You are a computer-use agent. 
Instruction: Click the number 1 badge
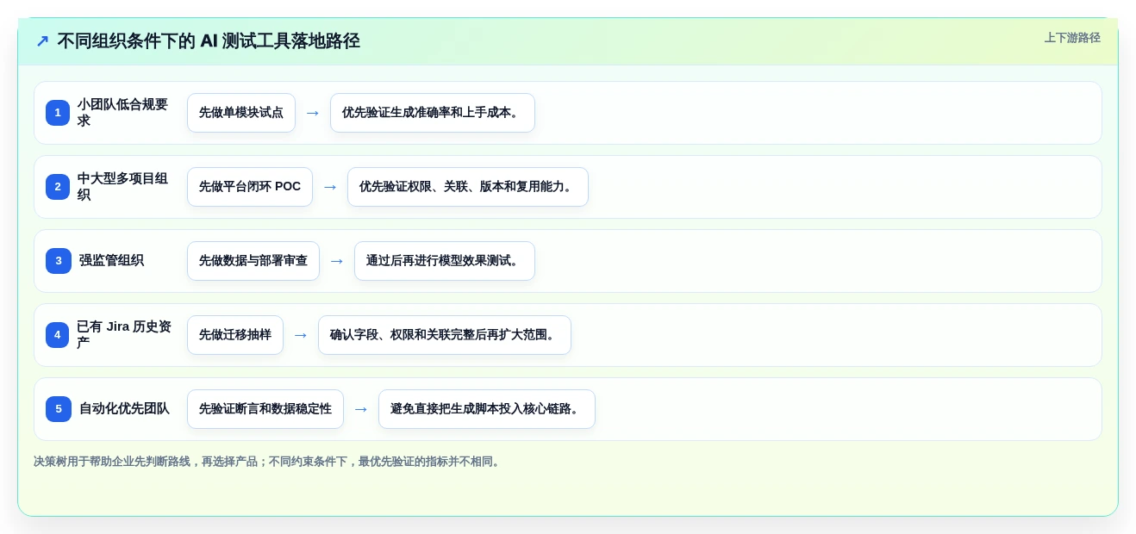[58, 113]
